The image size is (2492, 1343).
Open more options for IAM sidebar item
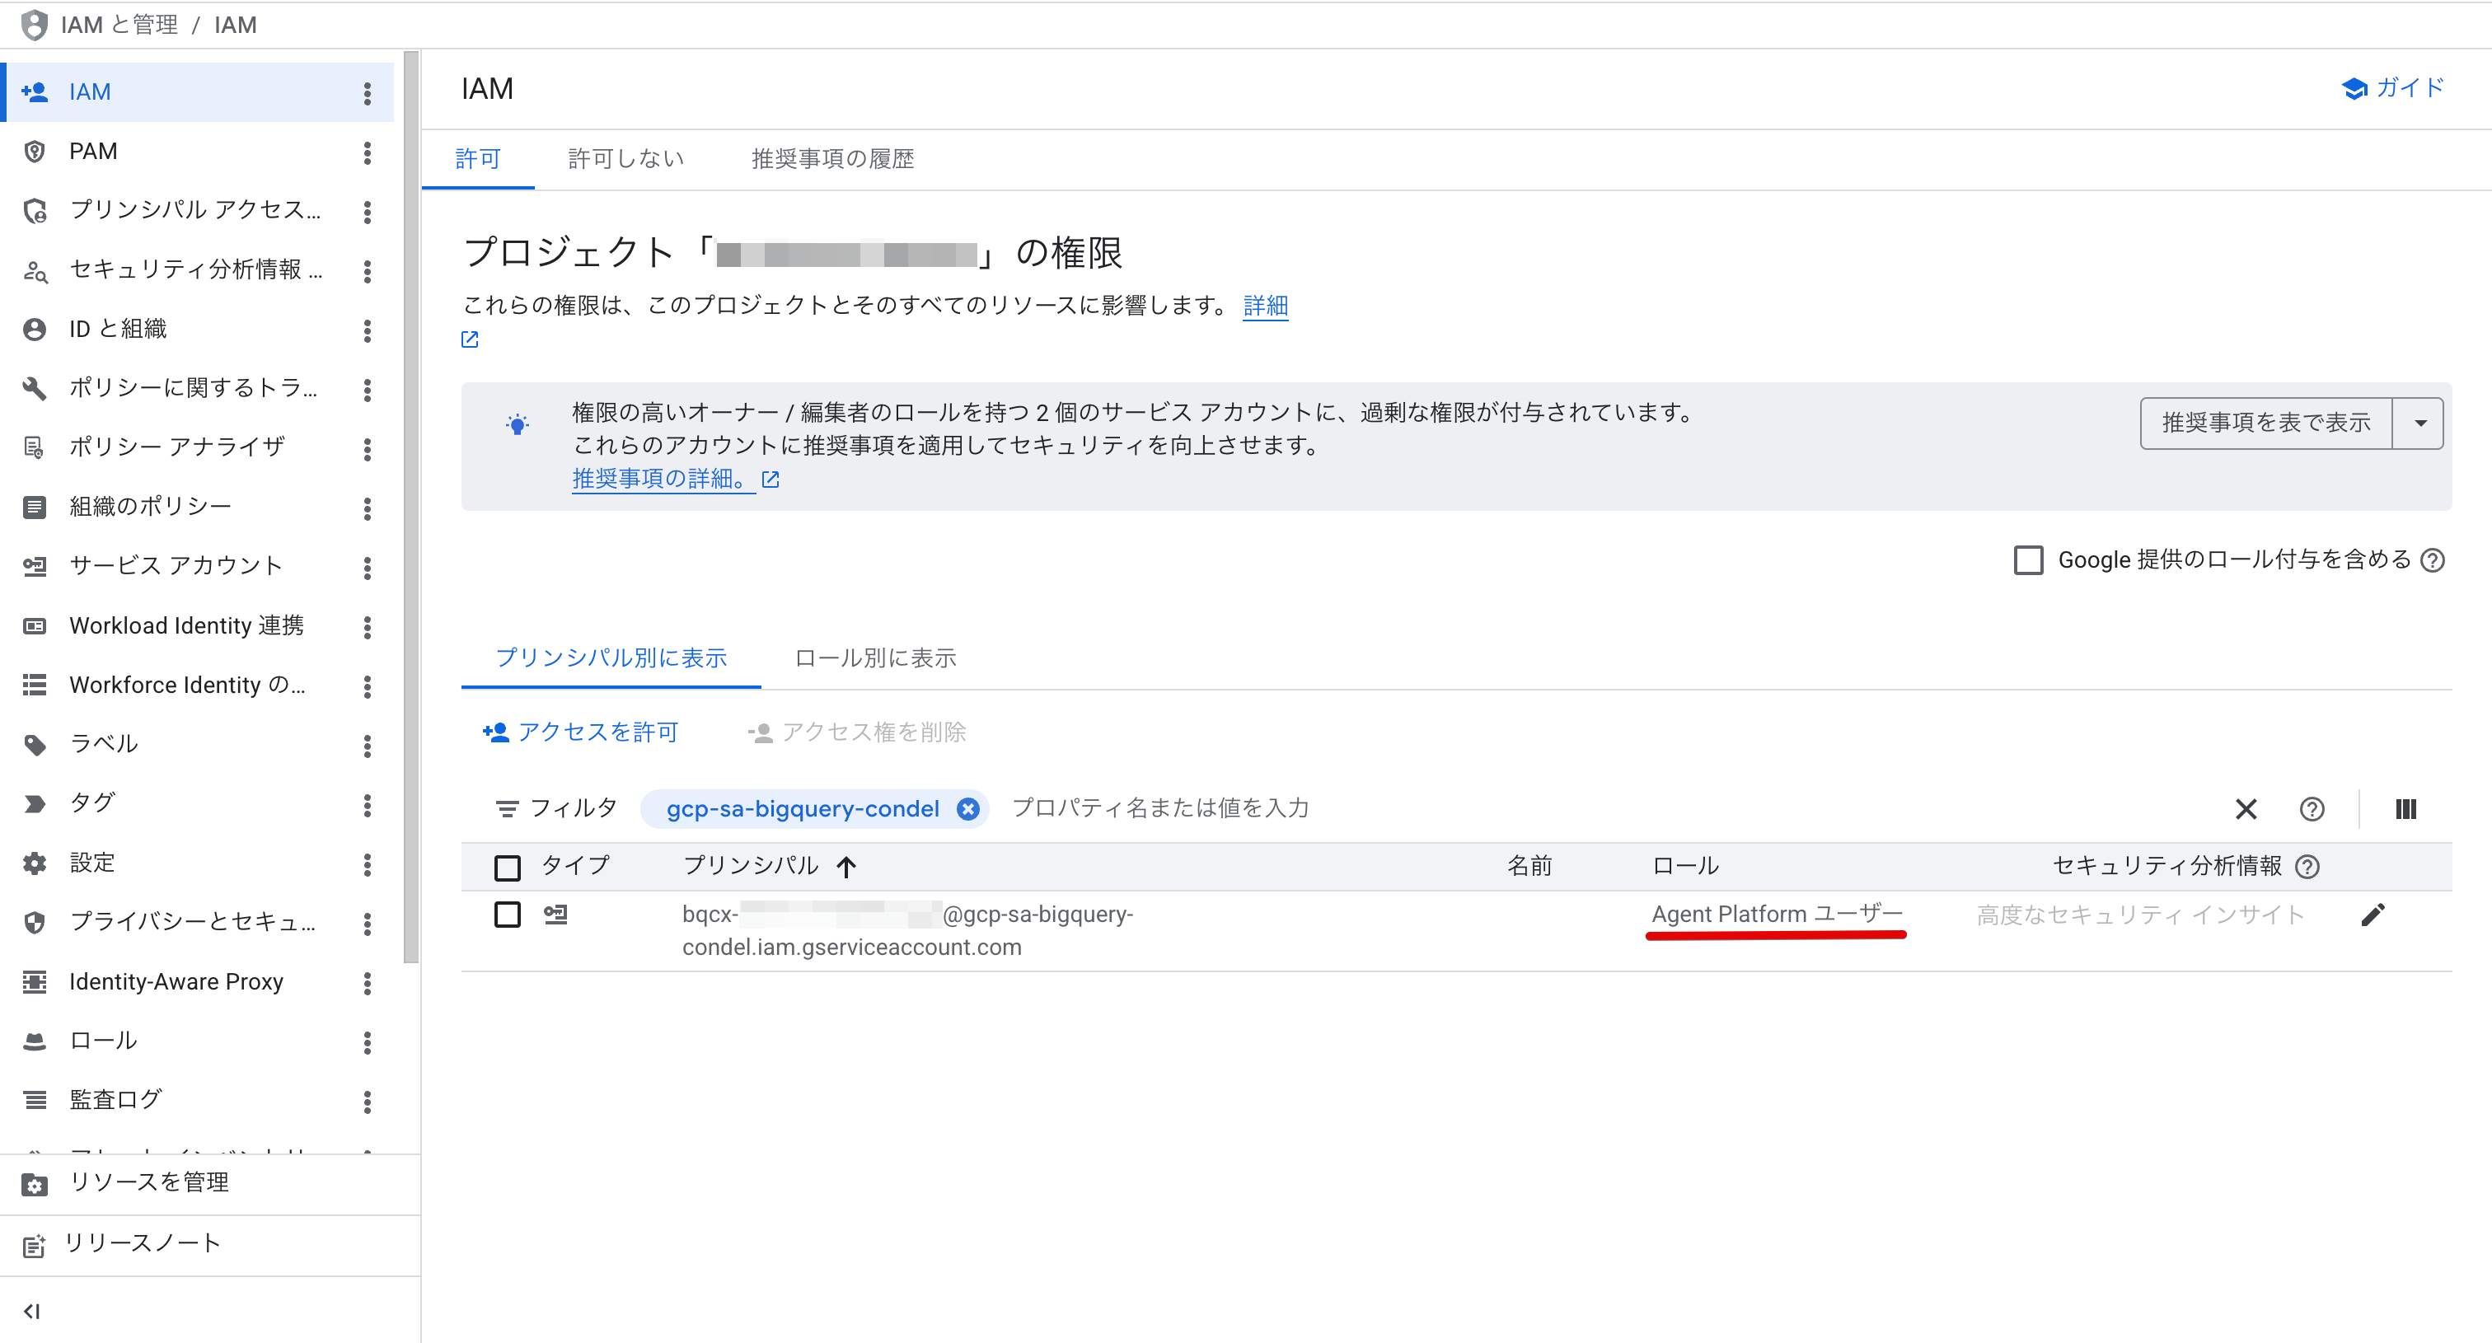(x=368, y=93)
